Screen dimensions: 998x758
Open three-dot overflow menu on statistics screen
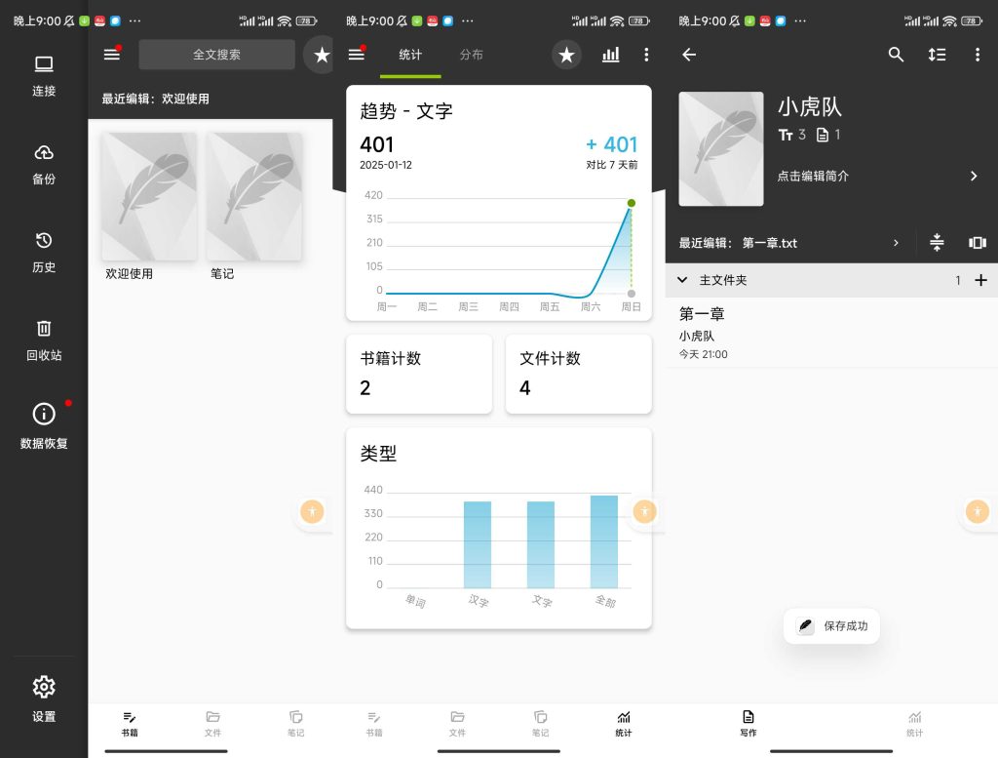click(x=647, y=55)
